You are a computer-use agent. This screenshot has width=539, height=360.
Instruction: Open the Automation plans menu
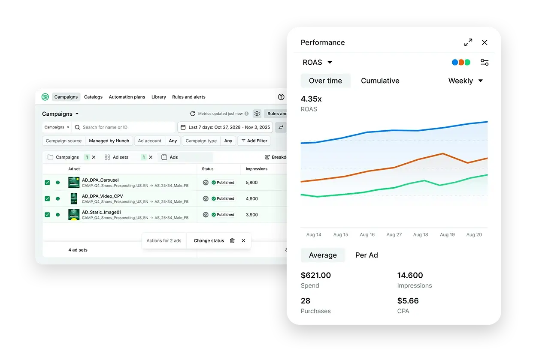[127, 97]
